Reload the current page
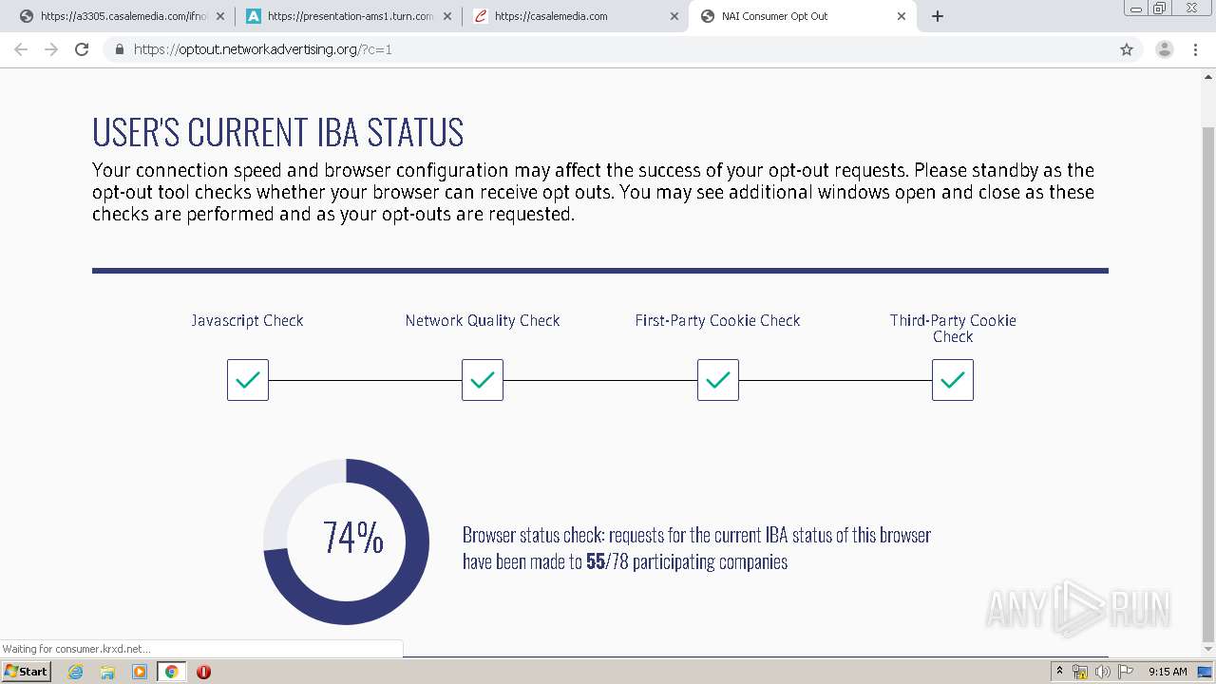The width and height of the screenshot is (1216, 684). tap(82, 49)
